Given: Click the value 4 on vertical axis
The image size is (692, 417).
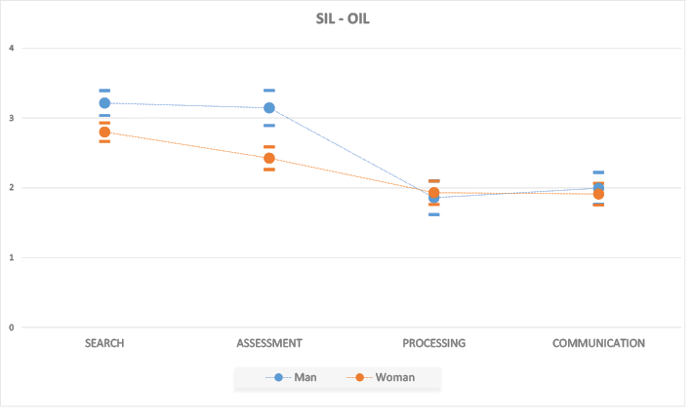Looking at the screenshot, I should tap(12, 48).
